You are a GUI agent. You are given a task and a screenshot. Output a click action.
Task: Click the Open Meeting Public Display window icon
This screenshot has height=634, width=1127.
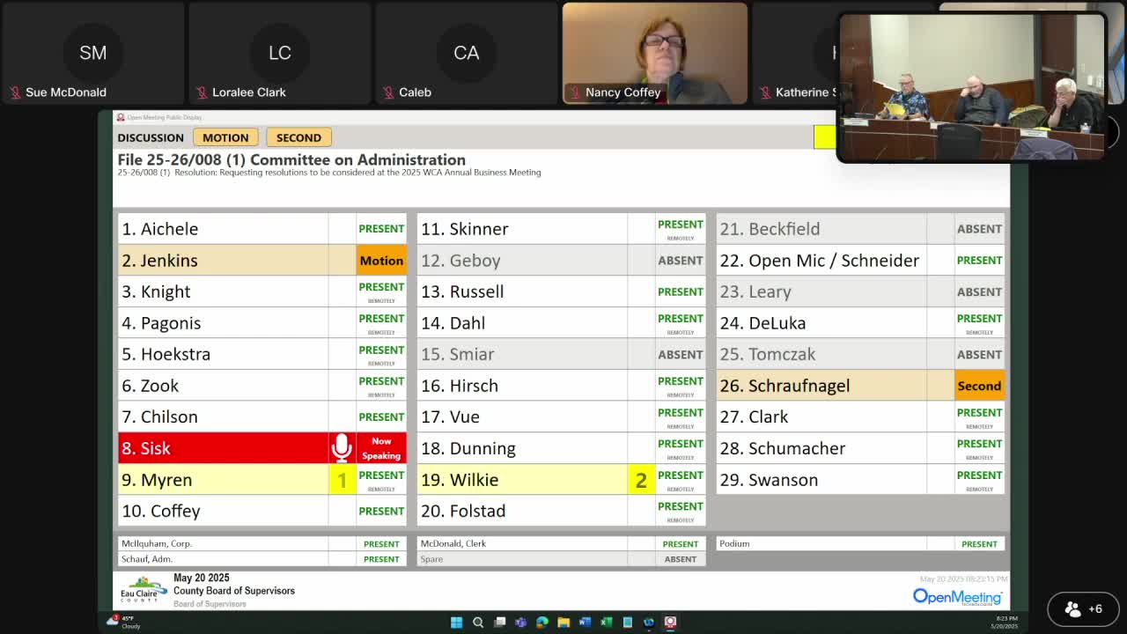point(121,117)
